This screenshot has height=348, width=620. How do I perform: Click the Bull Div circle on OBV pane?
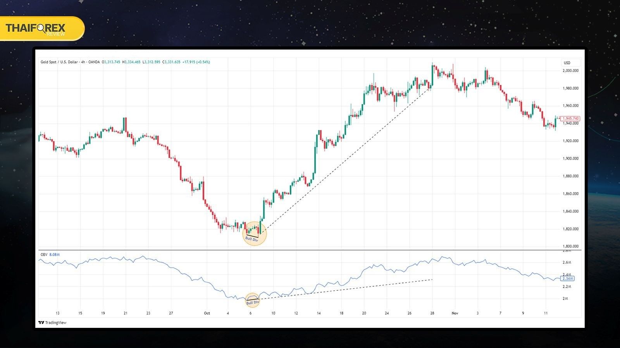tap(252, 300)
